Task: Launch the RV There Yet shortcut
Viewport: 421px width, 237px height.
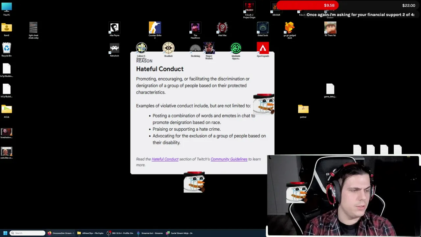Action: (x=330, y=29)
